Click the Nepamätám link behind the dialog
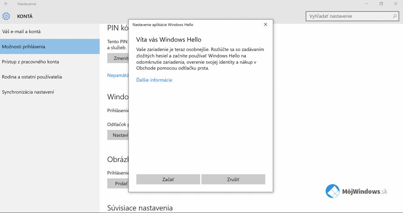 118,76
